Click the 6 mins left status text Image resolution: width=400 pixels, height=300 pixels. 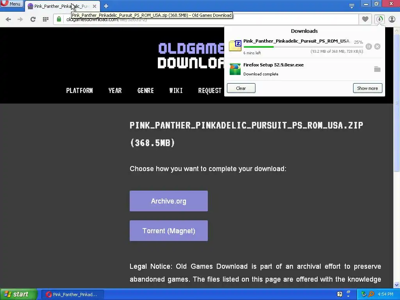(x=252, y=53)
